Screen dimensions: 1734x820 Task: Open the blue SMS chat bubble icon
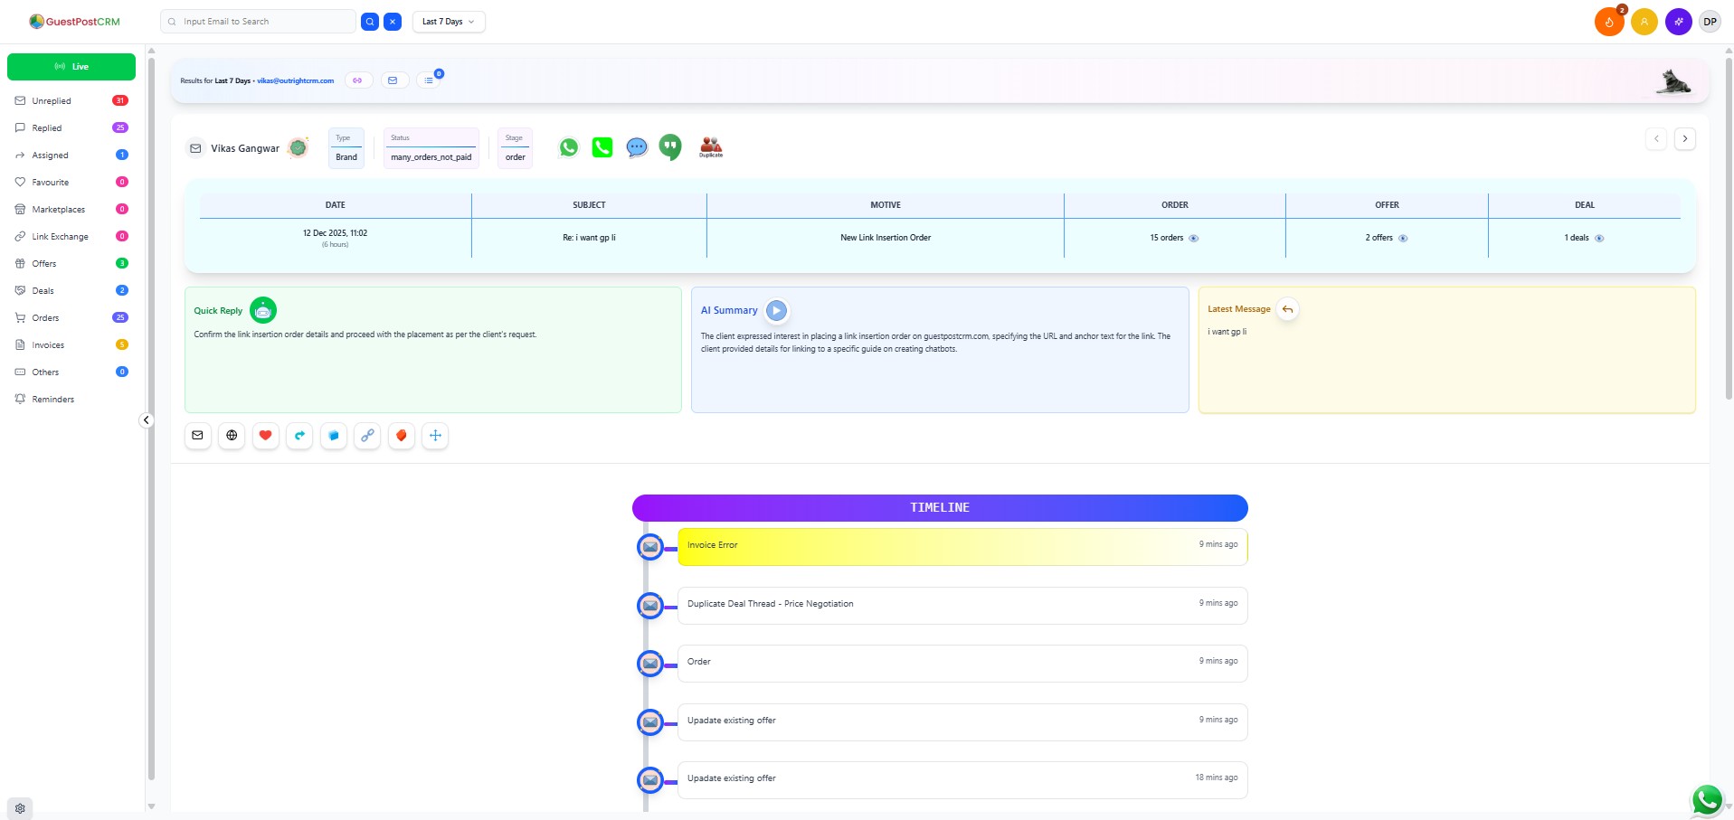click(x=636, y=146)
